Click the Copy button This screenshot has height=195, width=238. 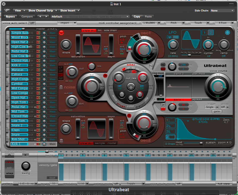tap(137, 17)
